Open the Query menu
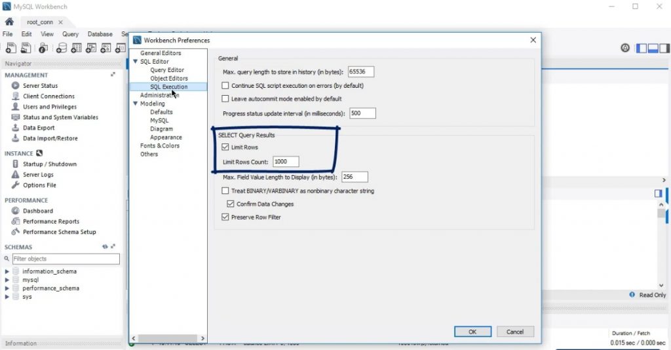This screenshot has width=671, height=350. tap(70, 34)
